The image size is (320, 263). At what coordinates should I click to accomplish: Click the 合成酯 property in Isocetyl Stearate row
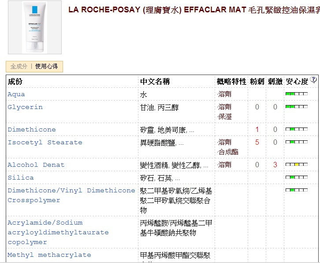click(x=228, y=152)
